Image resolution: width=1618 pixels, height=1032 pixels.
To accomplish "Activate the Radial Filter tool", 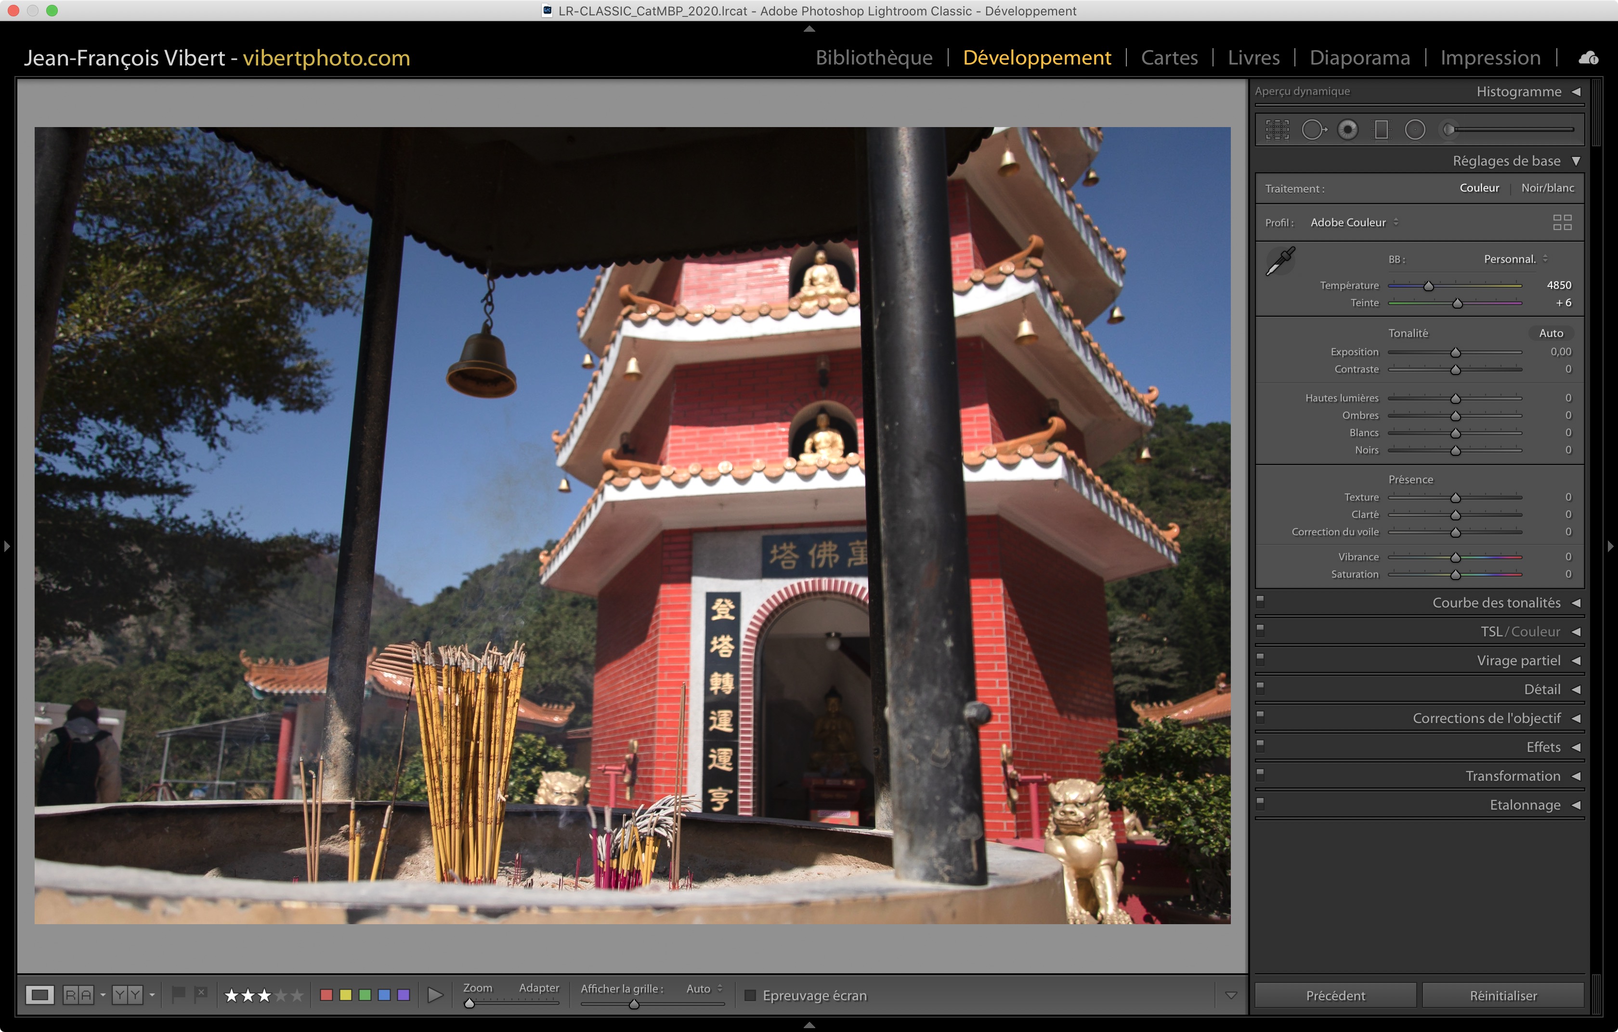I will click(x=1415, y=129).
